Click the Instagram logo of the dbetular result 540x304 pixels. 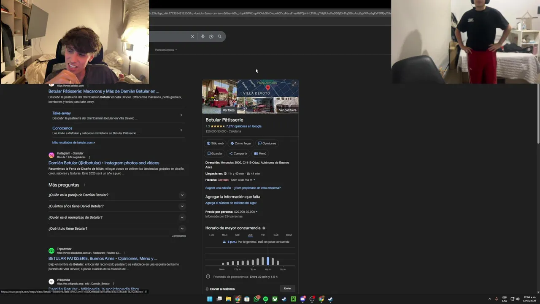tap(51, 155)
